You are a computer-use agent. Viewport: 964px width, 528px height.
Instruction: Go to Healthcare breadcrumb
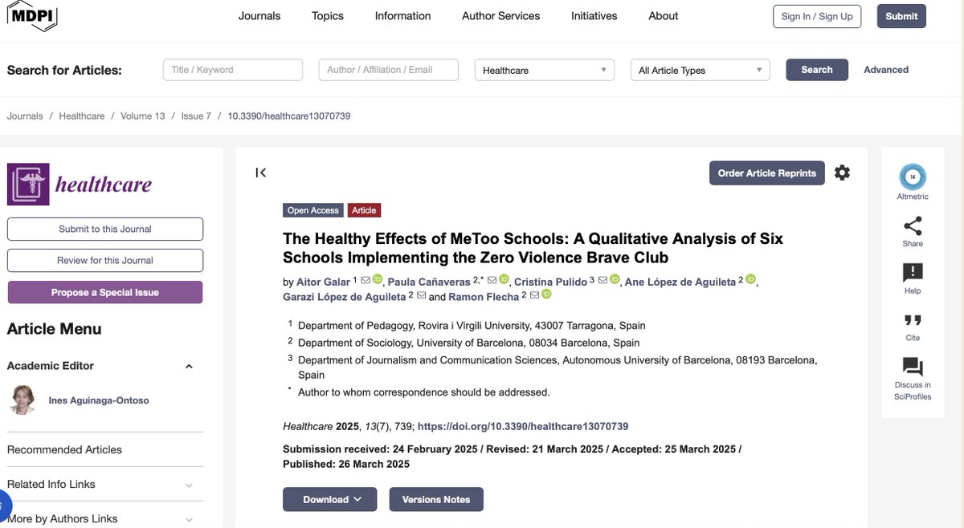click(82, 116)
